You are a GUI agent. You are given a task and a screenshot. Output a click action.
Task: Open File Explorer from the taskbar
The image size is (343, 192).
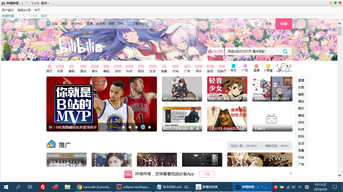pyautogui.click(x=67, y=187)
